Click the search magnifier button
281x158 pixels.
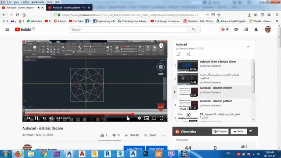(194, 29)
